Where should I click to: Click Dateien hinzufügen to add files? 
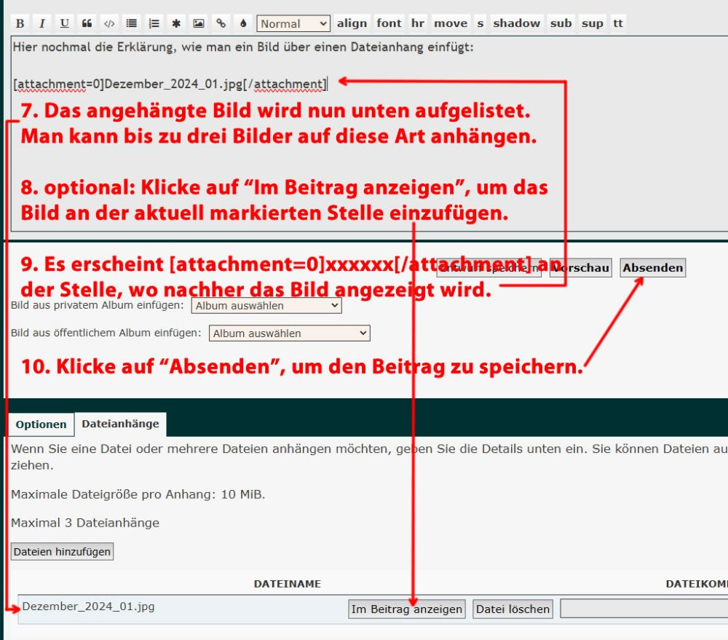tap(63, 552)
